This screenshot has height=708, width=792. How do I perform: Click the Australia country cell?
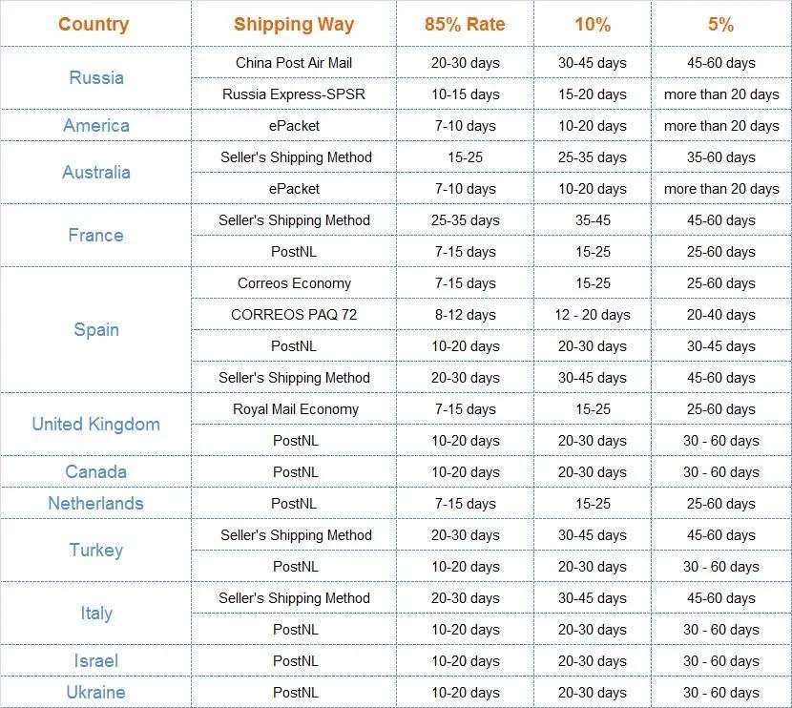tap(96, 172)
